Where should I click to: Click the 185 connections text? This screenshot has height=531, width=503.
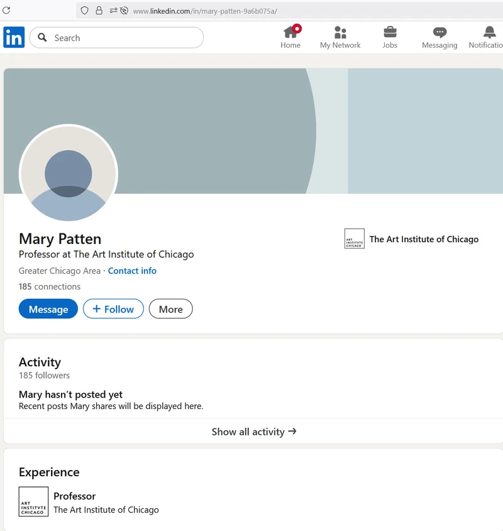[50, 286]
